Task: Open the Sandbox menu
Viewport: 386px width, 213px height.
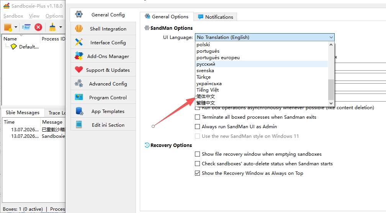Action: click(x=13, y=16)
